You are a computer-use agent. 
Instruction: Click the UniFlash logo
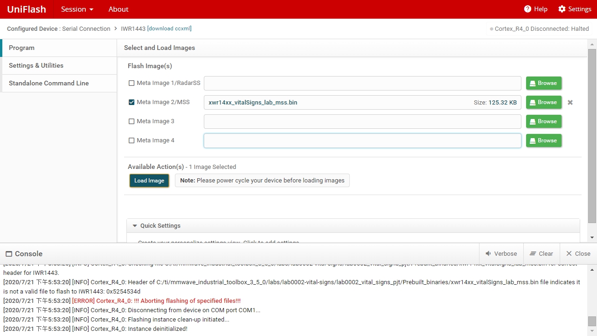[27, 9]
